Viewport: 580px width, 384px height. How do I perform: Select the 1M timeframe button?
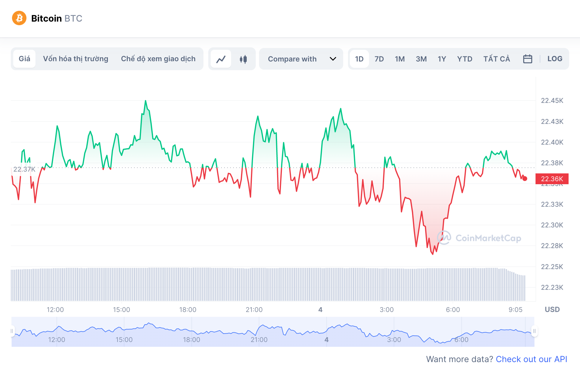[x=399, y=59]
